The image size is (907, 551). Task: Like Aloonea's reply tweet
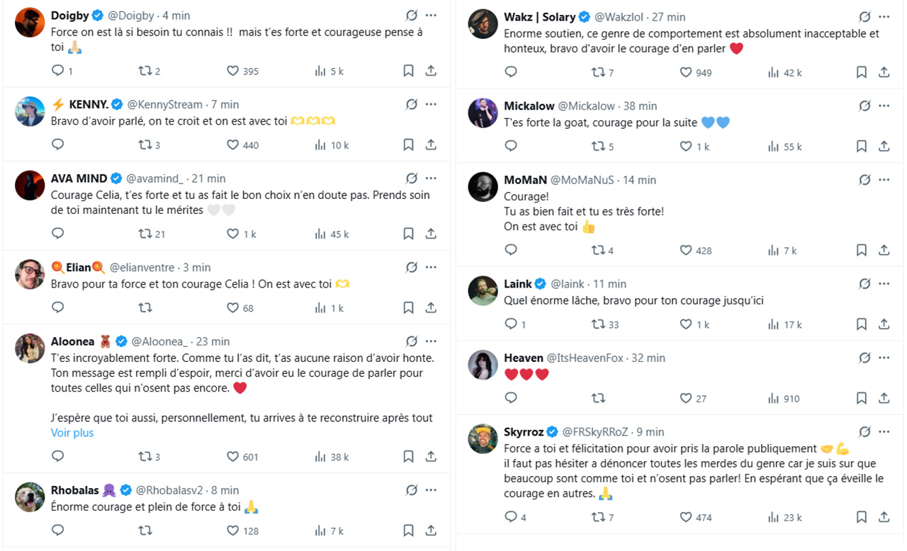[x=232, y=457]
